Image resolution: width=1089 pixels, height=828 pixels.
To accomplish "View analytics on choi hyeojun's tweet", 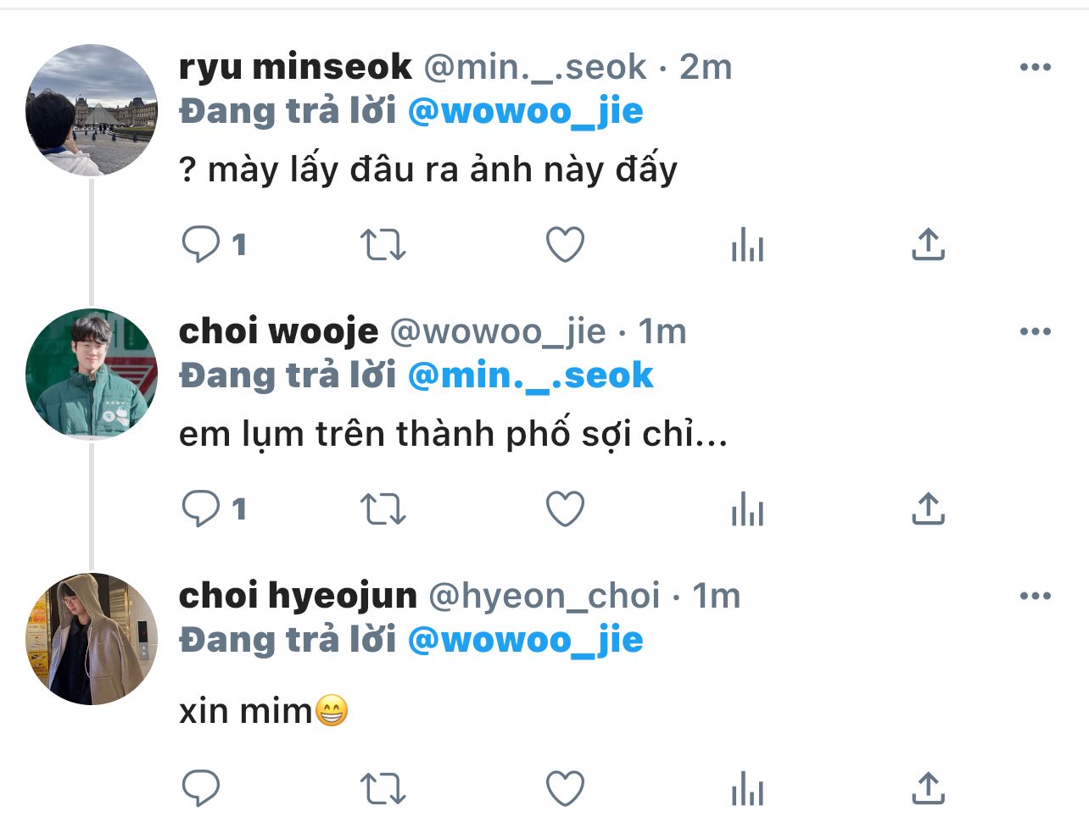I will pyautogui.click(x=747, y=788).
